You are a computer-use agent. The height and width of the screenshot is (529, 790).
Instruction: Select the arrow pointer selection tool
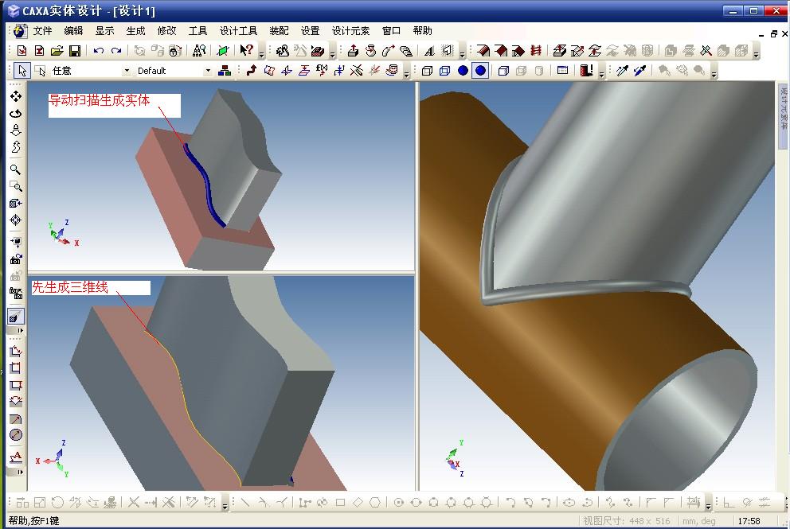coord(22,71)
